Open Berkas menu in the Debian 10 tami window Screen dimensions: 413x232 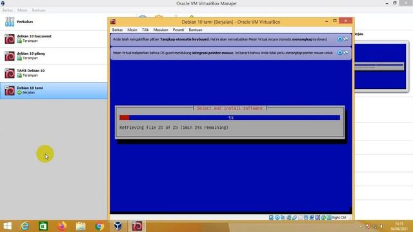point(117,30)
